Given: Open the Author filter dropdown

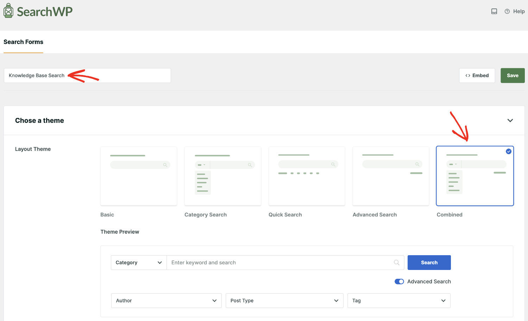Looking at the screenshot, I should pos(166,300).
